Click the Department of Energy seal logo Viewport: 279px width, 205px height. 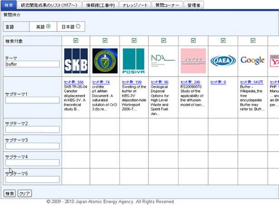pyautogui.click(x=105, y=61)
